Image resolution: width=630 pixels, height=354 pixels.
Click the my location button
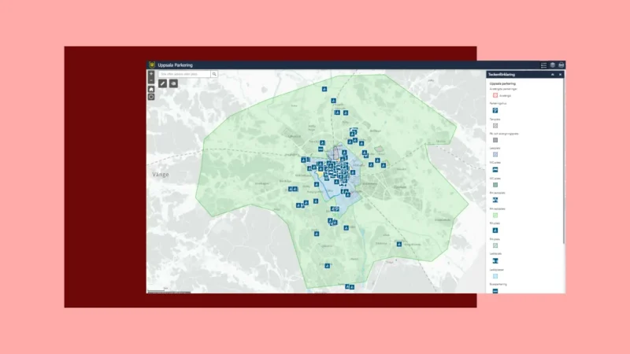[x=151, y=97]
